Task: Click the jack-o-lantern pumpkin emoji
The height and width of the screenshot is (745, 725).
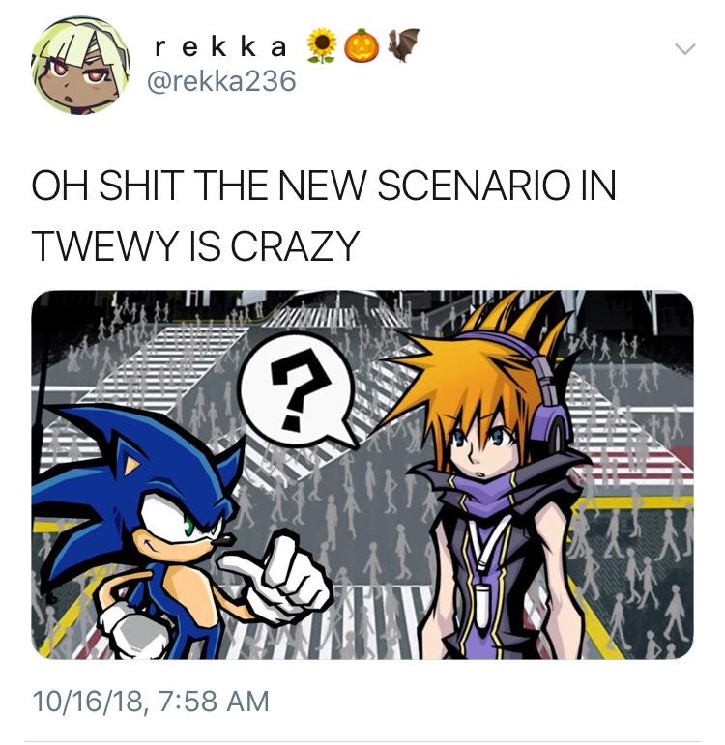Action: pos(362,46)
